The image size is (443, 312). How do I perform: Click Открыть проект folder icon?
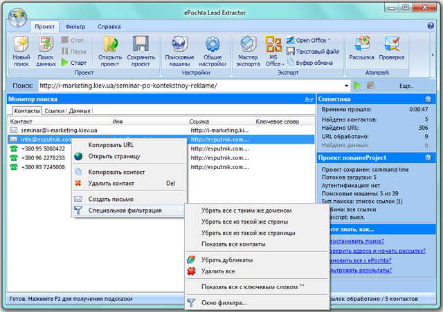110,44
